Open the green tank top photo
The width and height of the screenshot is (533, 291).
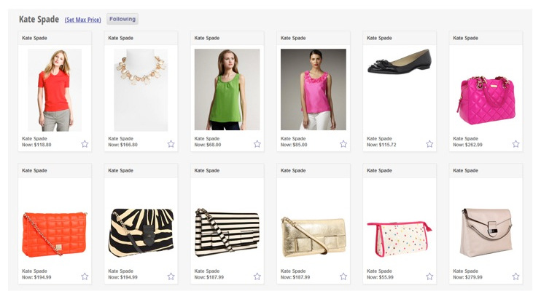coord(227,89)
